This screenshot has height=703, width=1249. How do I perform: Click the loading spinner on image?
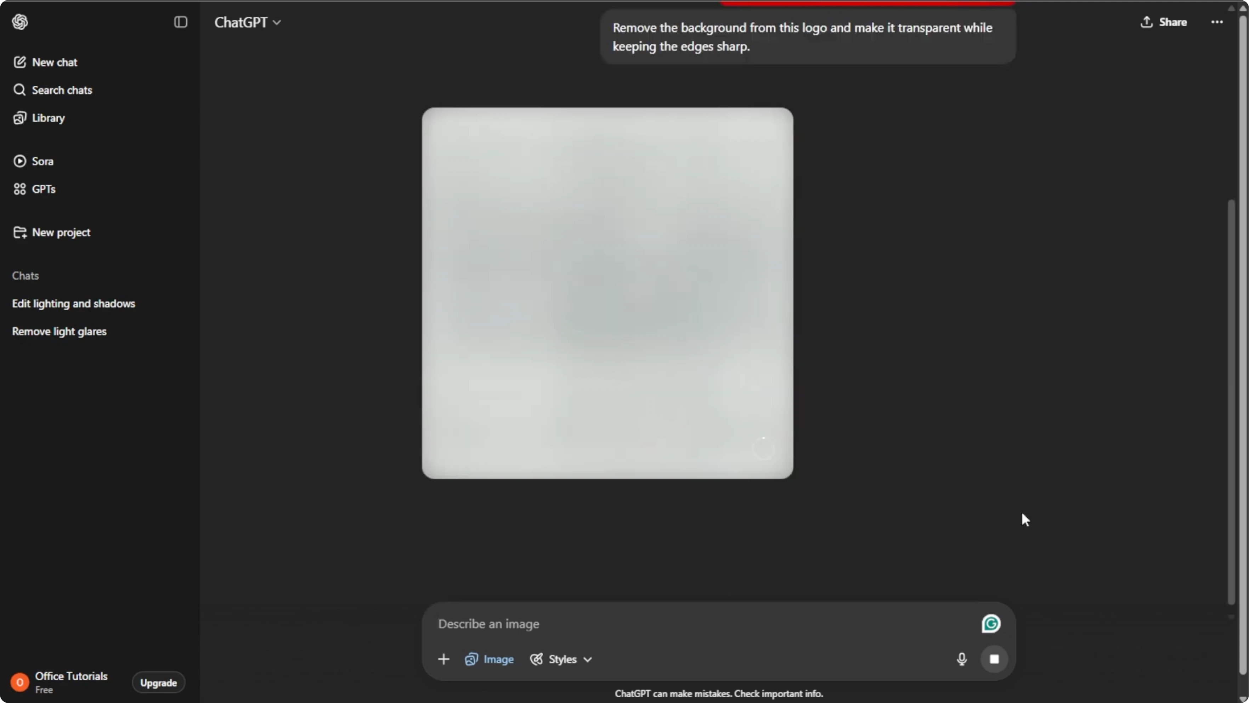pyautogui.click(x=763, y=448)
